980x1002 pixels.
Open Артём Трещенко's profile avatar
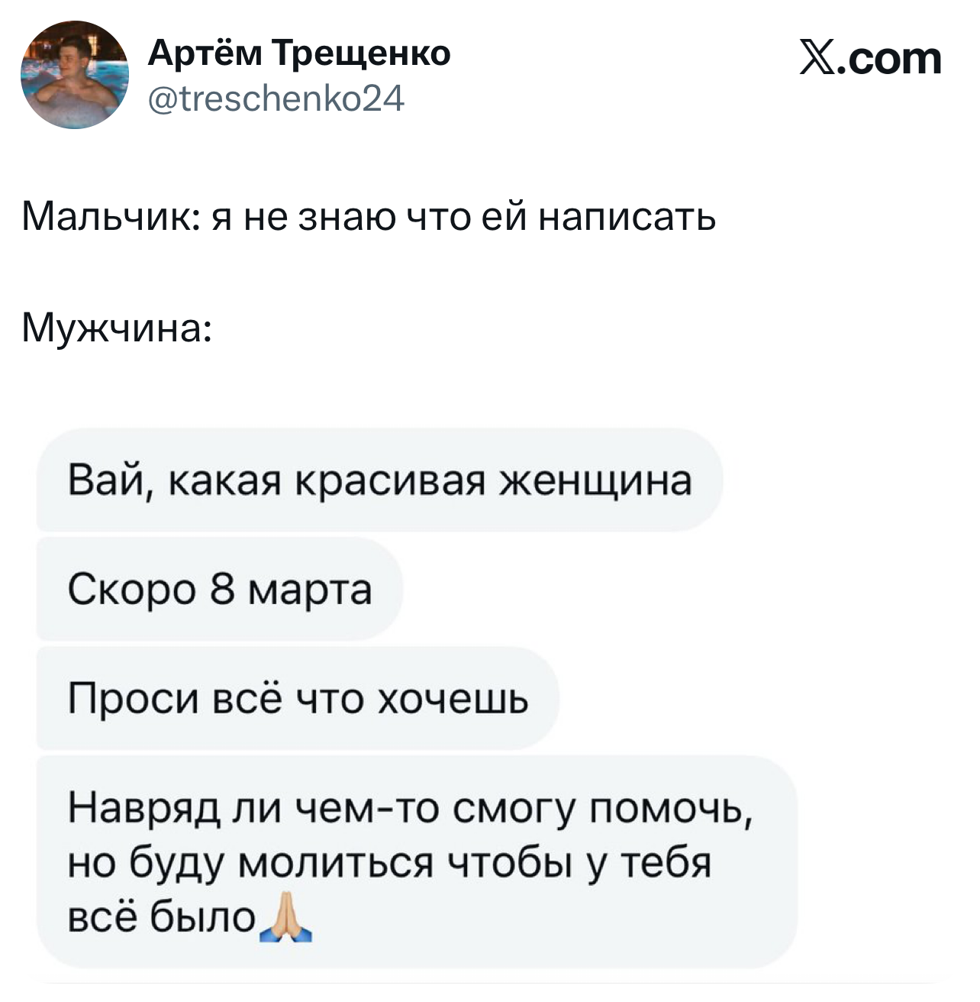tap(75, 75)
